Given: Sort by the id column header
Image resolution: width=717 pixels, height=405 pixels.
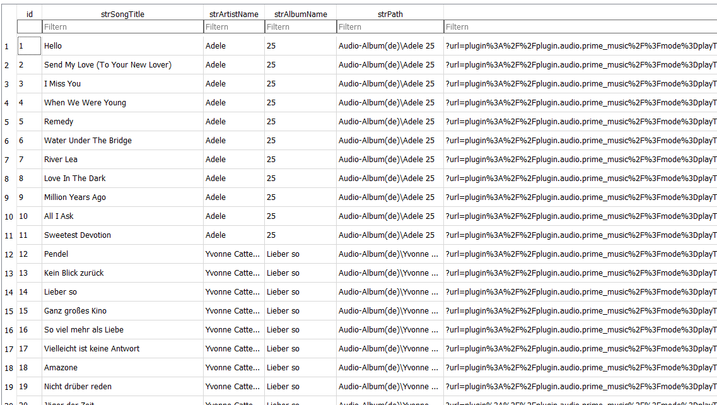Looking at the screenshot, I should [x=29, y=14].
